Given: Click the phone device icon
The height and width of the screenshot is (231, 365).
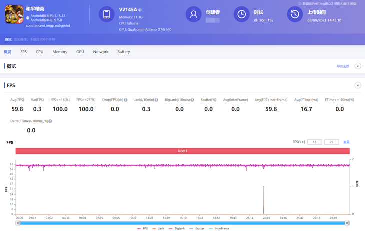Looking at the screenshot, I should tap(106, 15).
